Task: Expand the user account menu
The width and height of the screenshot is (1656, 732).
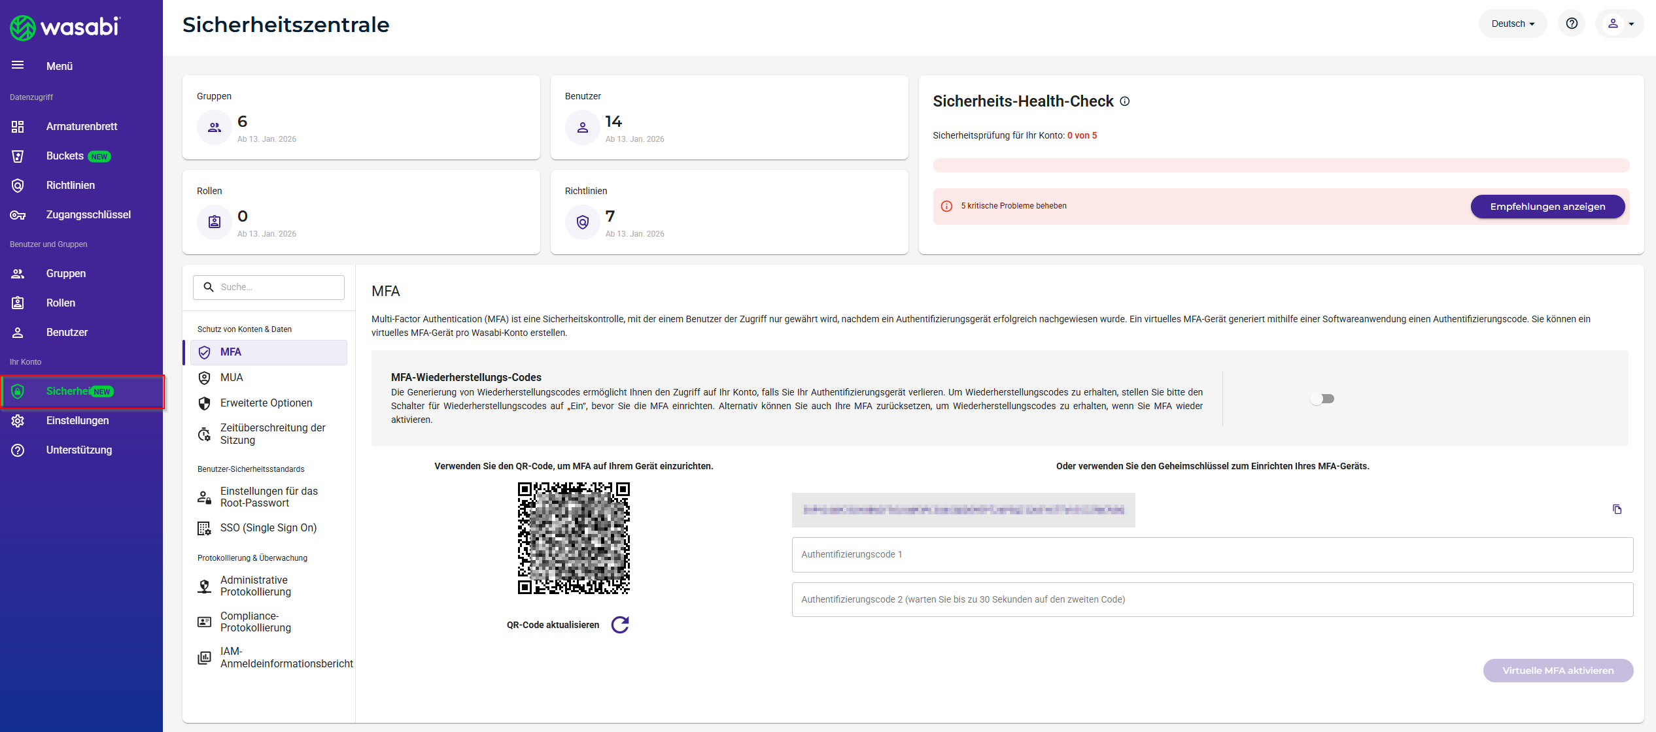Action: tap(1620, 24)
